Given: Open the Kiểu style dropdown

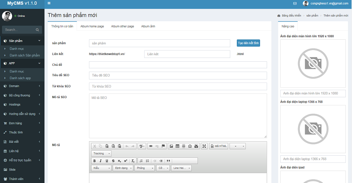Looking at the screenshot, I should tap(101, 168).
